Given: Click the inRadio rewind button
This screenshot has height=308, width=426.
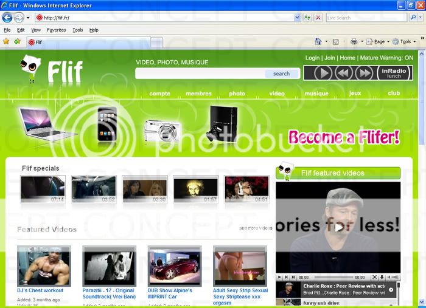Looking at the screenshot, I should (344, 73).
